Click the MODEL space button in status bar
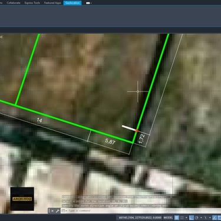 [168, 217]
